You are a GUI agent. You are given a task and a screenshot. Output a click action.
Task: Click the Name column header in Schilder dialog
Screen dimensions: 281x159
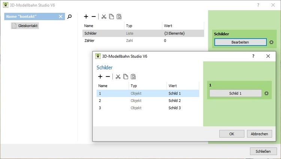(112, 86)
